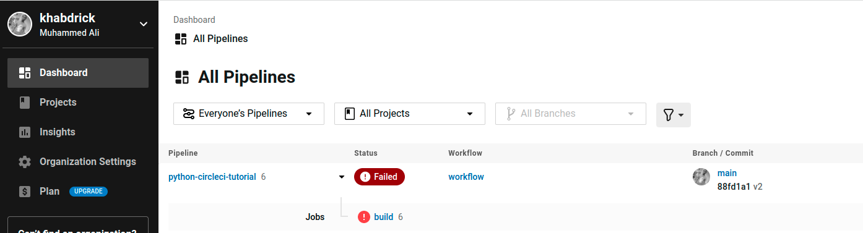Click the Failed status badge
The height and width of the screenshot is (233, 863).
click(x=379, y=177)
